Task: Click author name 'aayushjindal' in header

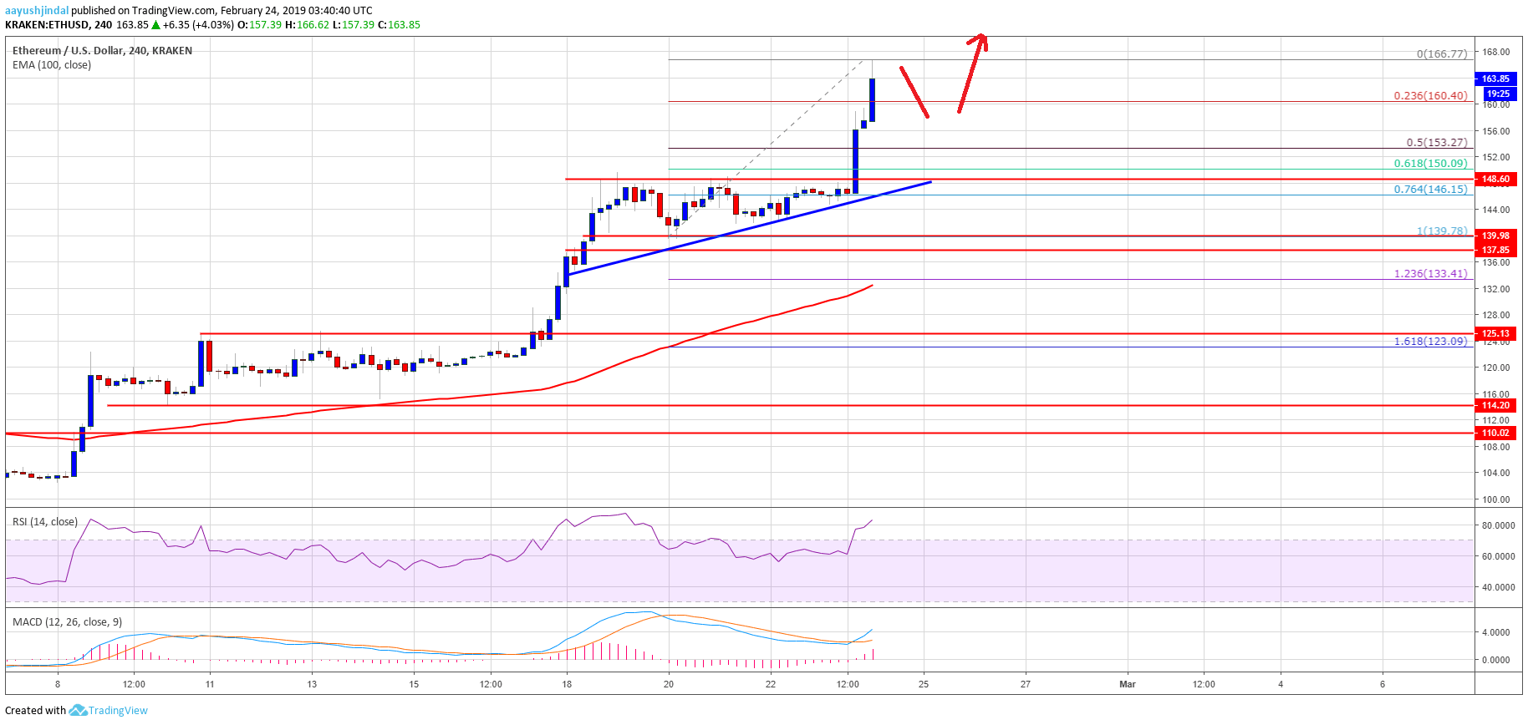Action: tap(37, 11)
